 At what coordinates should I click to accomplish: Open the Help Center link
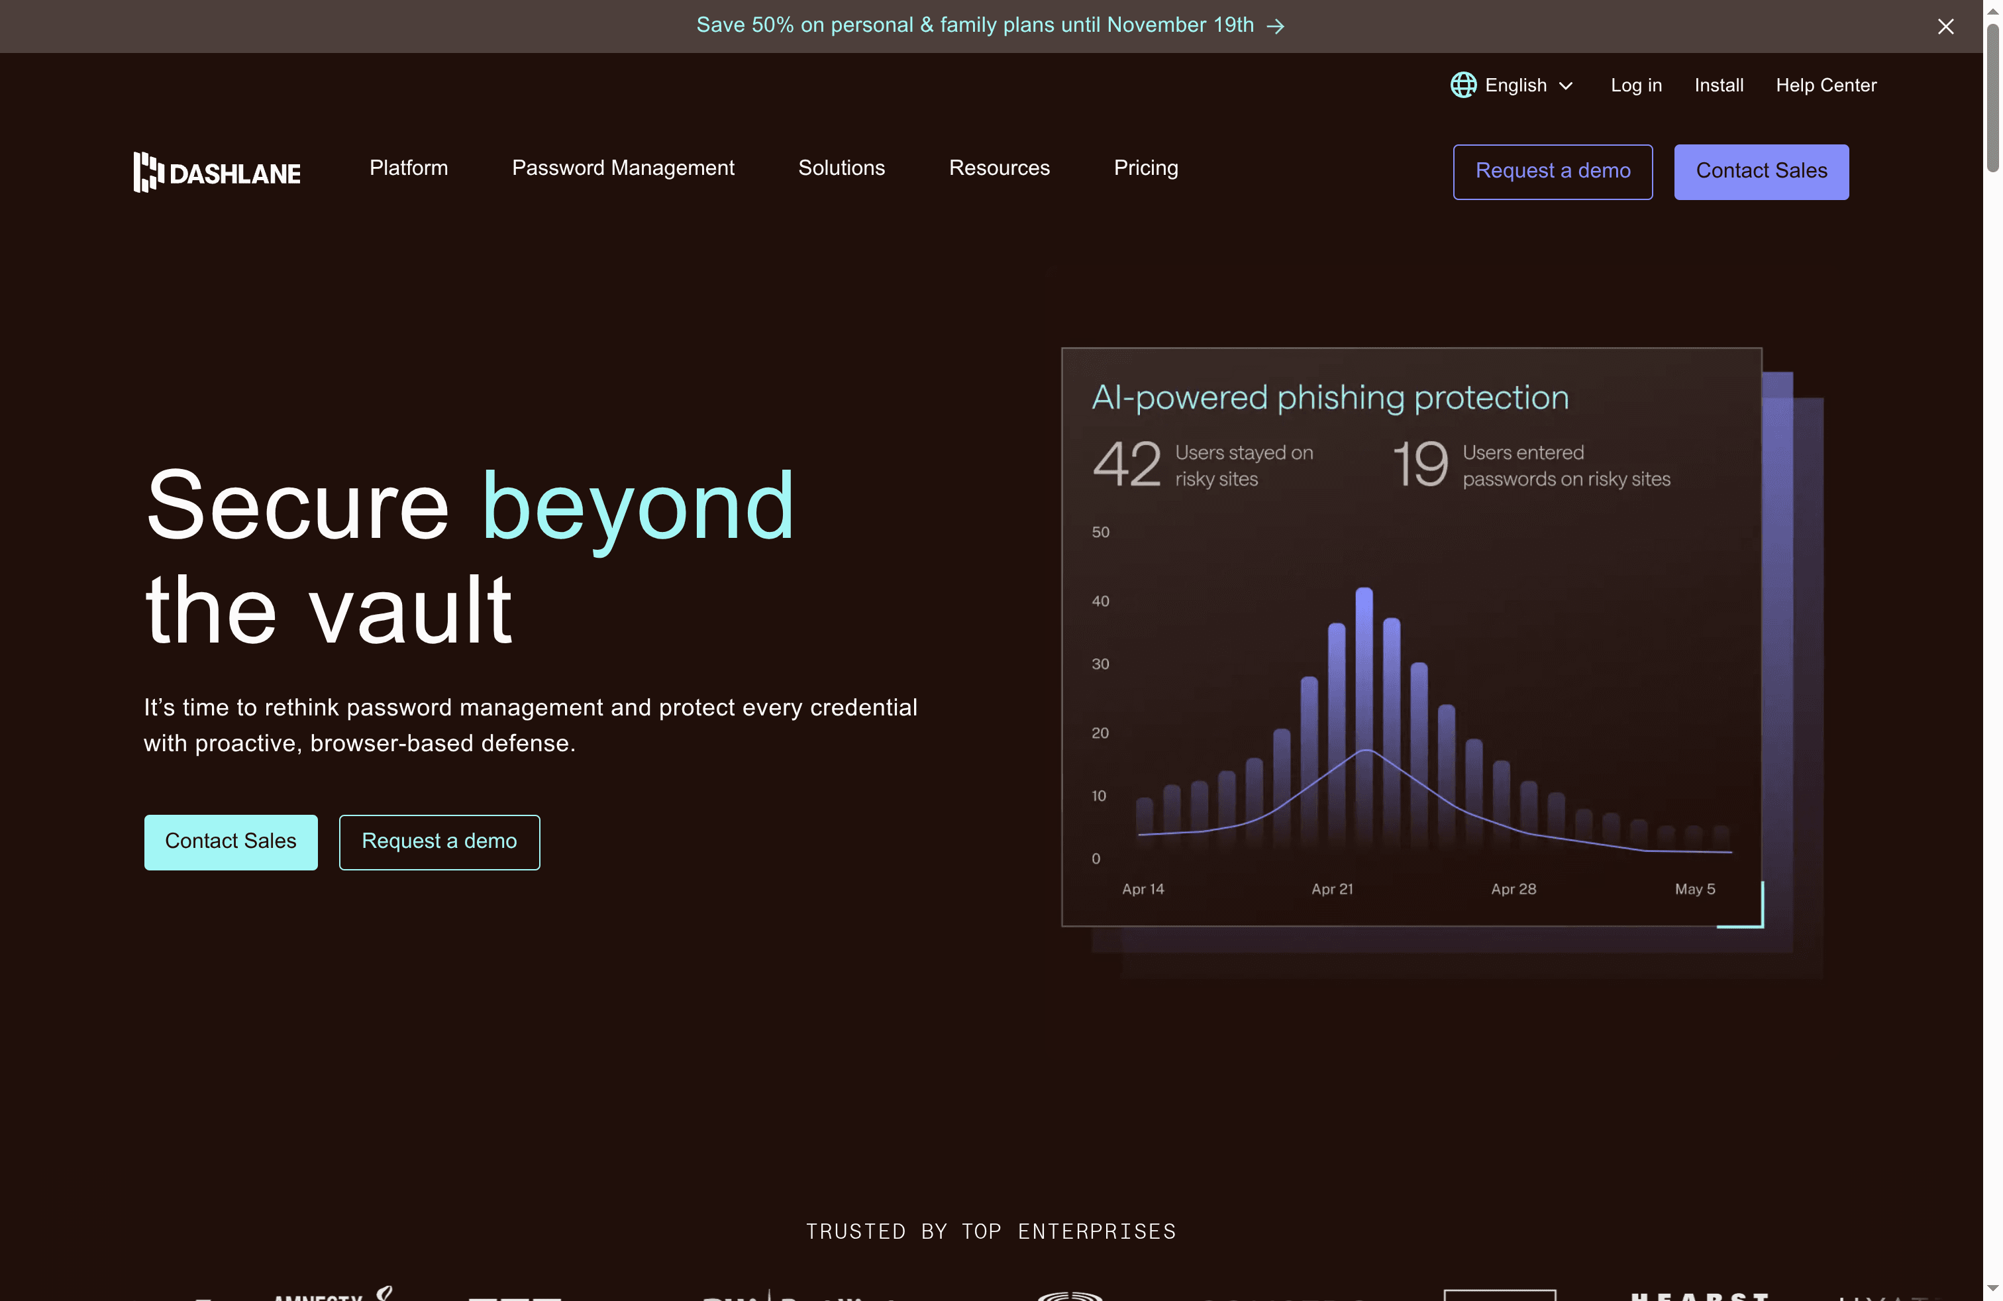1825,85
